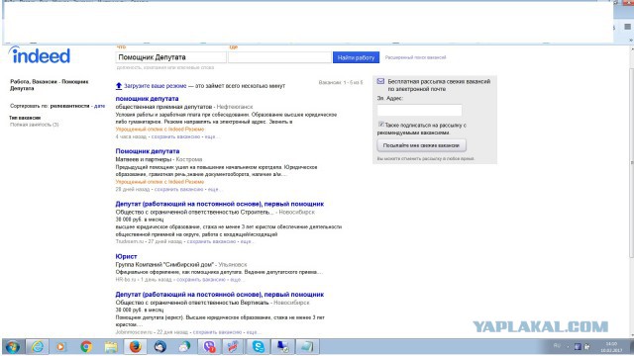Open the 'Депутат' listing from Строитель Новосибирск
The width and height of the screenshot is (634, 356).
click(x=220, y=204)
